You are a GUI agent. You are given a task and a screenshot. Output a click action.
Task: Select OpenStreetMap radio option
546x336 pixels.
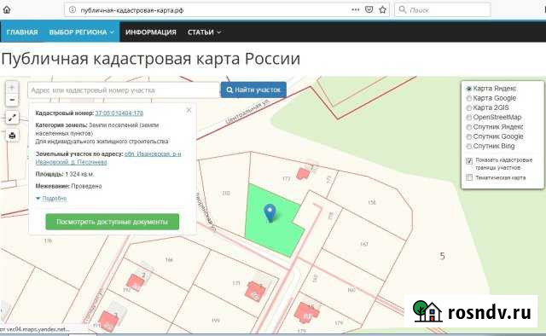point(468,118)
